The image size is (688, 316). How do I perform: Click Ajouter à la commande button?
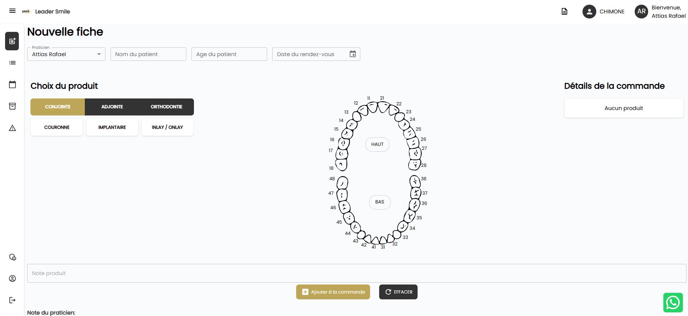point(333,292)
